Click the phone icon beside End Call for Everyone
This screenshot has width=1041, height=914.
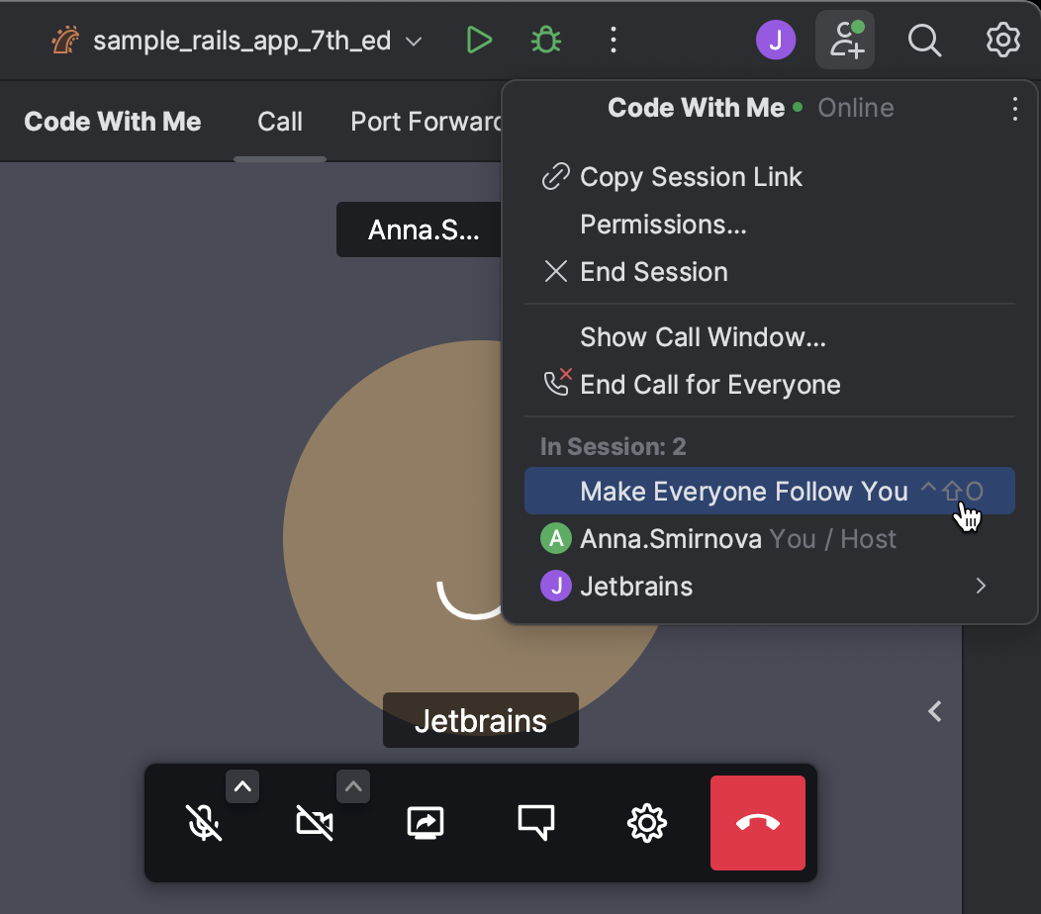556,383
